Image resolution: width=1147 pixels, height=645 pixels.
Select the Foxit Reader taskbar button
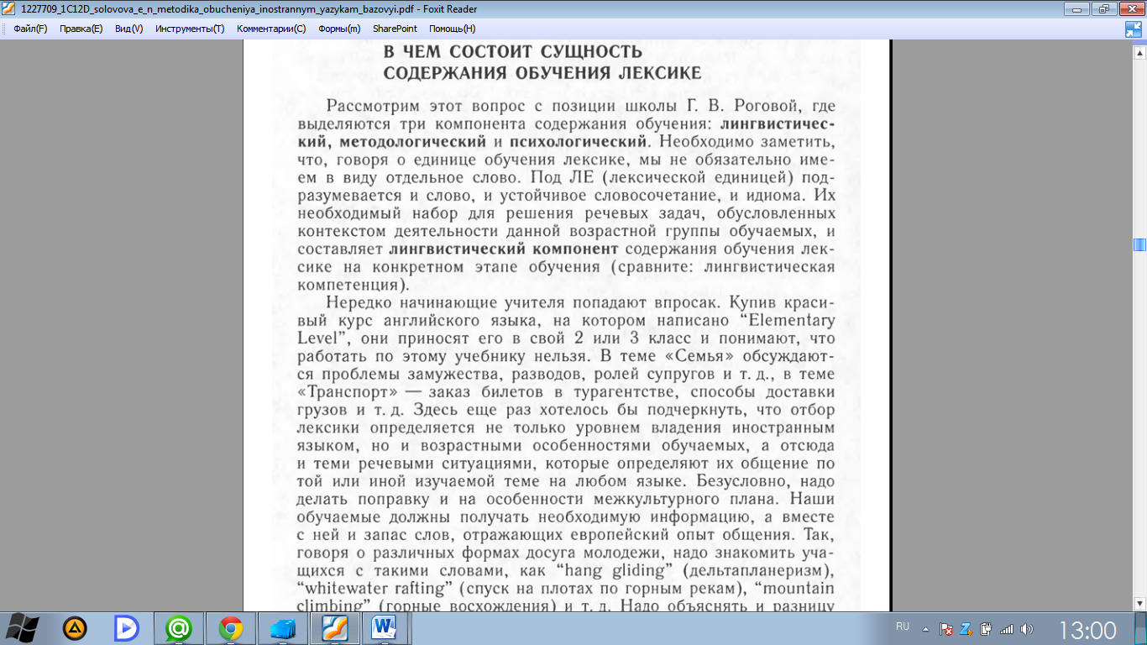coord(335,628)
